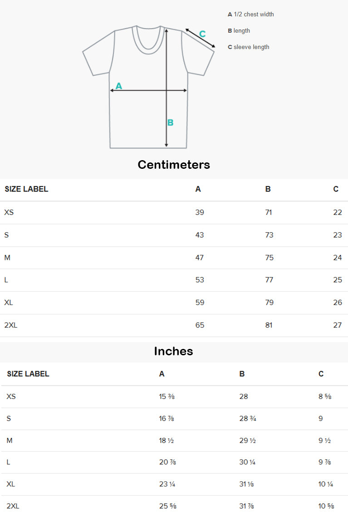Click the teal letter B on shirt diagram
The width and height of the screenshot is (348, 515).
click(171, 123)
